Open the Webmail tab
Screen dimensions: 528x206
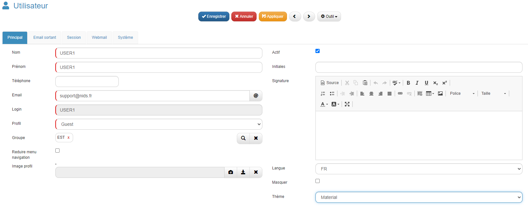[99, 38]
